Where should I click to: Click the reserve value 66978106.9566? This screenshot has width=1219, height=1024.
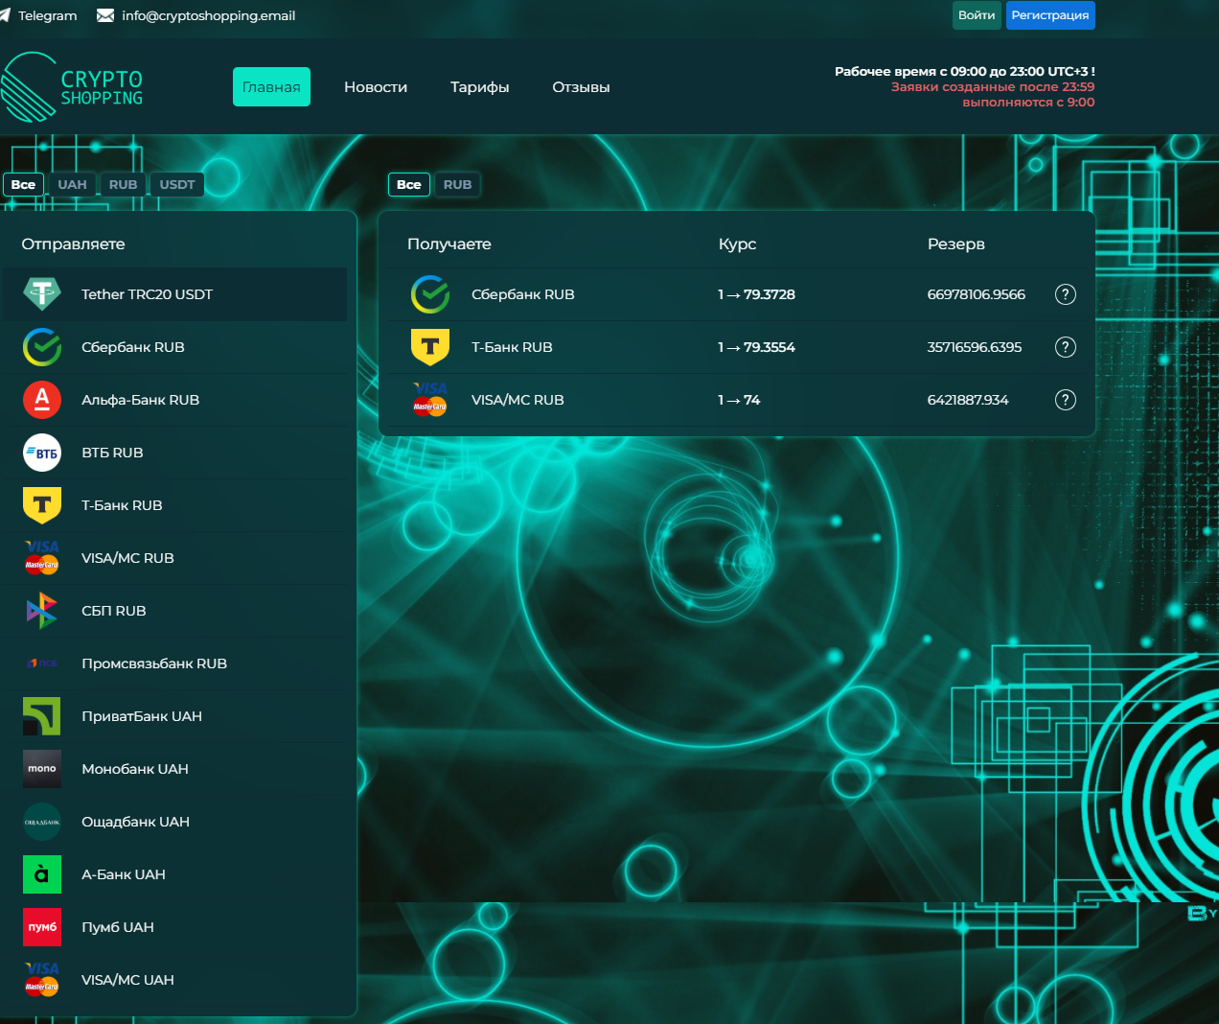pos(976,294)
